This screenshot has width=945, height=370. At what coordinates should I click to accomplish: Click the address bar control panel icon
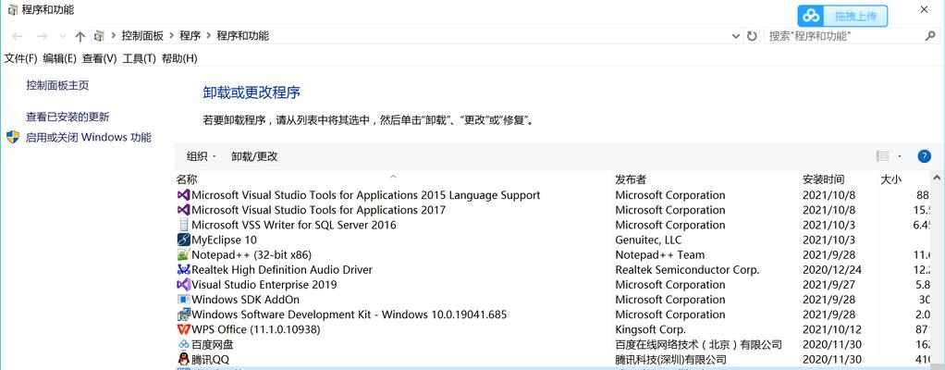coord(99,36)
